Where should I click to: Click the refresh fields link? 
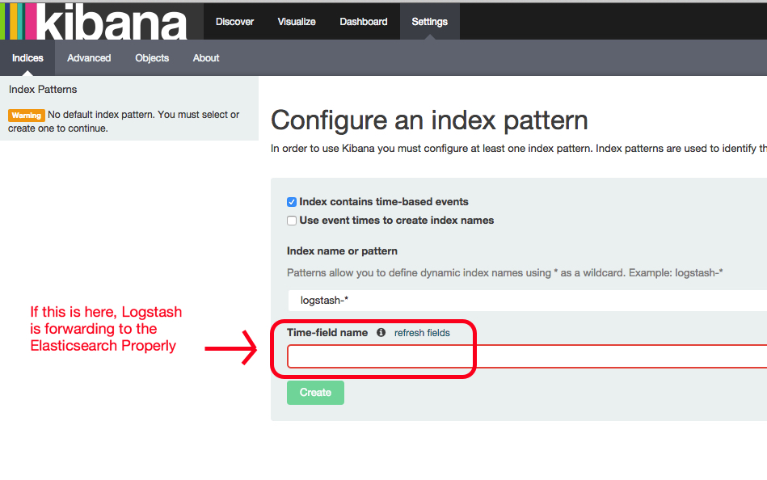422,333
